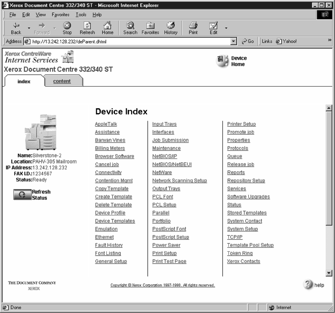Open the File menu
Screen dimensions: 335x313
[12, 15]
